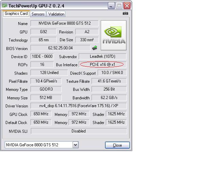Click the 'Default Clock' label
The width and height of the screenshot is (217, 173).
click(16, 123)
